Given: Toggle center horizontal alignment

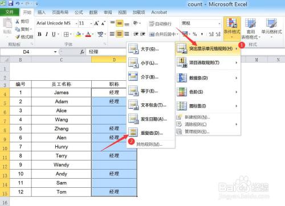Looking at the screenshot, I should [x=119, y=34].
